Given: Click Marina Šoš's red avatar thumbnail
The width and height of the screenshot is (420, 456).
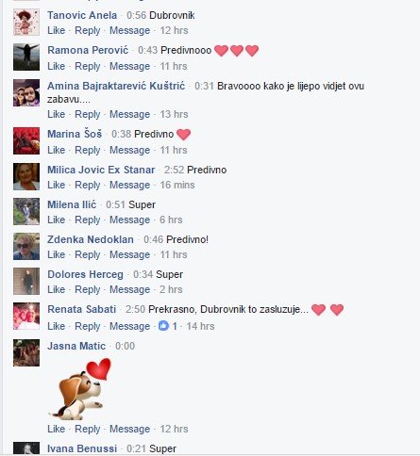Looking at the screenshot, I should coord(26,140).
